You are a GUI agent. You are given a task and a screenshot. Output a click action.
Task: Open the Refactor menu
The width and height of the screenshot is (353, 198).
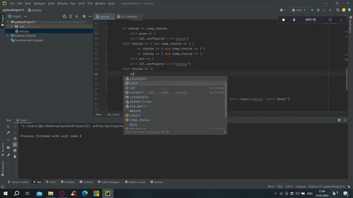[62, 3]
